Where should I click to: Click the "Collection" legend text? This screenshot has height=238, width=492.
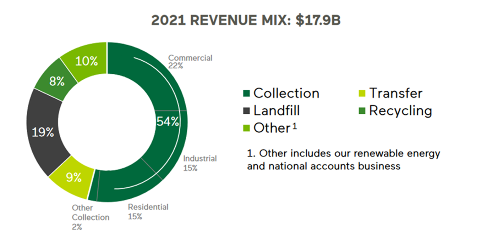click(x=286, y=93)
